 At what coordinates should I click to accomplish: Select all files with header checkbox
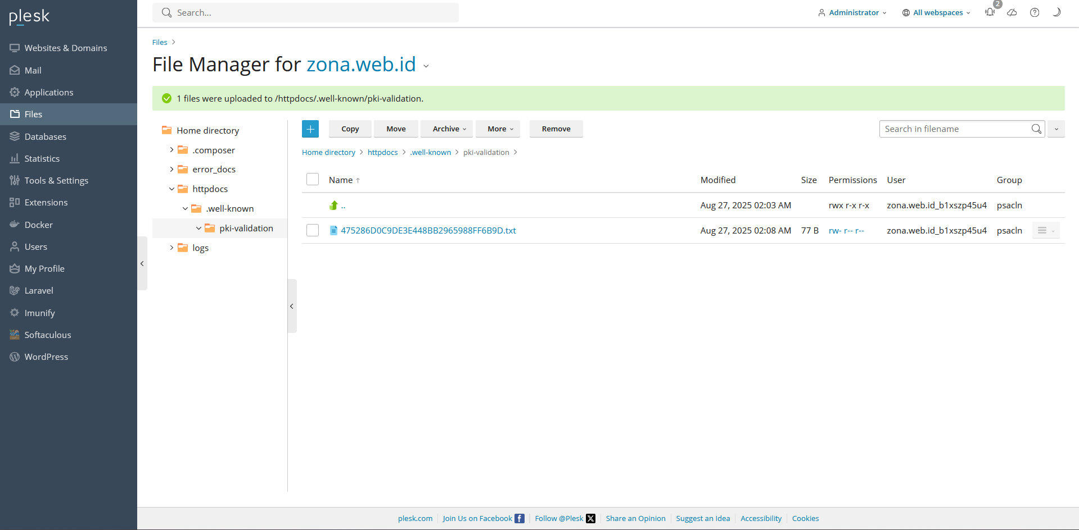coord(313,180)
